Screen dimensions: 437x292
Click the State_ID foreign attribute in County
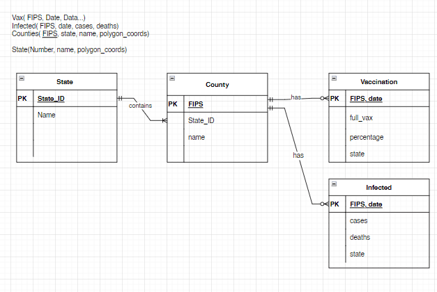pos(201,121)
